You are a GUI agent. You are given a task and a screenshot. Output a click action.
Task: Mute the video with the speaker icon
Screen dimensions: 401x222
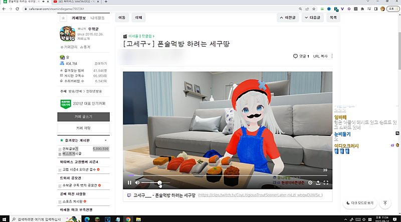tap(137, 182)
